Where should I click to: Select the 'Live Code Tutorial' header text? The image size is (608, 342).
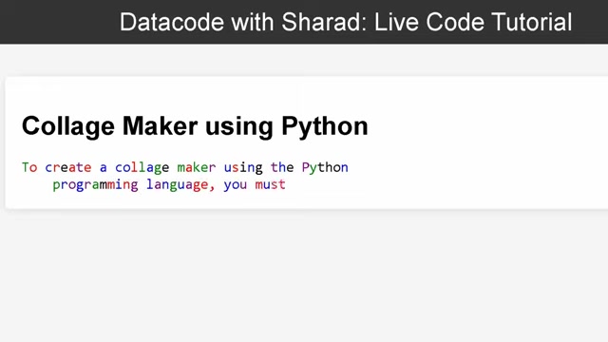coord(473,22)
